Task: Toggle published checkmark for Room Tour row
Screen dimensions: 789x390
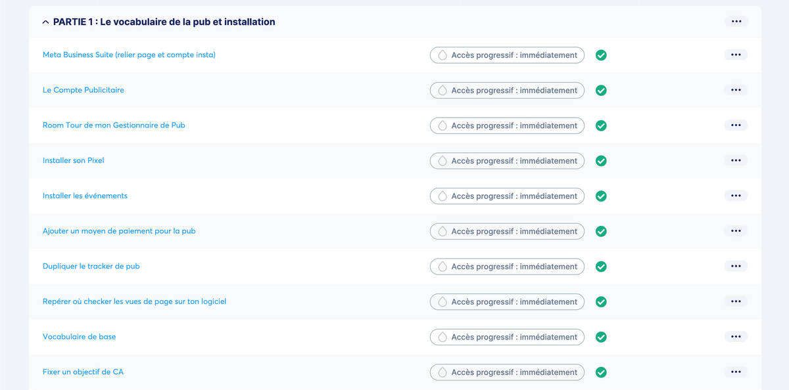Action: pos(601,125)
